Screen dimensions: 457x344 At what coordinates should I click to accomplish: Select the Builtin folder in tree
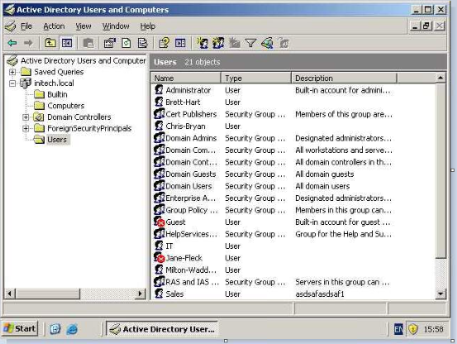click(51, 94)
